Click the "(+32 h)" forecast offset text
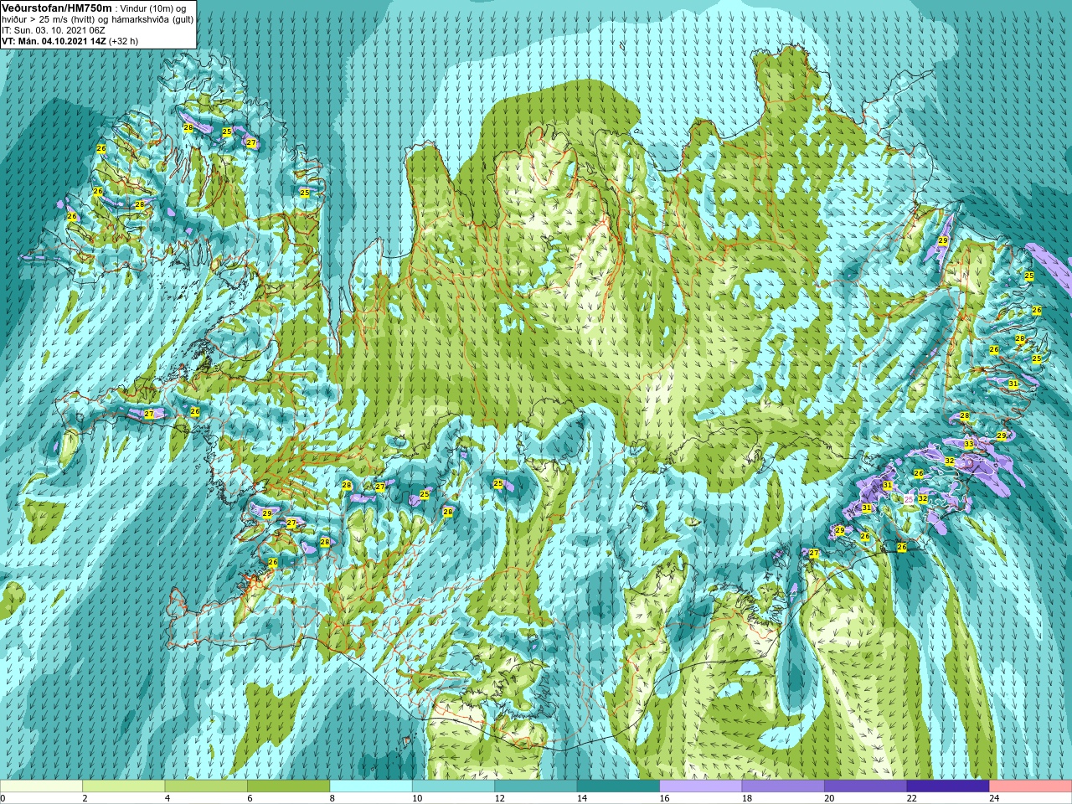The image size is (1072, 804). point(124,40)
